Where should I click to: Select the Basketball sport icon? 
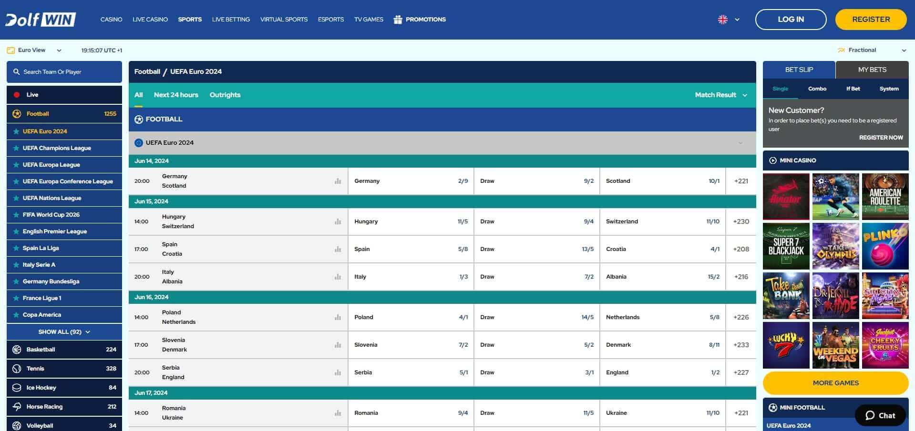click(x=17, y=350)
